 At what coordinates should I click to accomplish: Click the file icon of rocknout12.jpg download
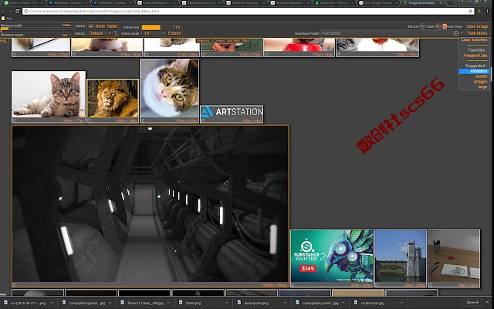[x=356, y=303]
